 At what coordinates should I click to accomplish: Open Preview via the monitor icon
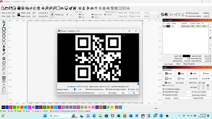66,8
